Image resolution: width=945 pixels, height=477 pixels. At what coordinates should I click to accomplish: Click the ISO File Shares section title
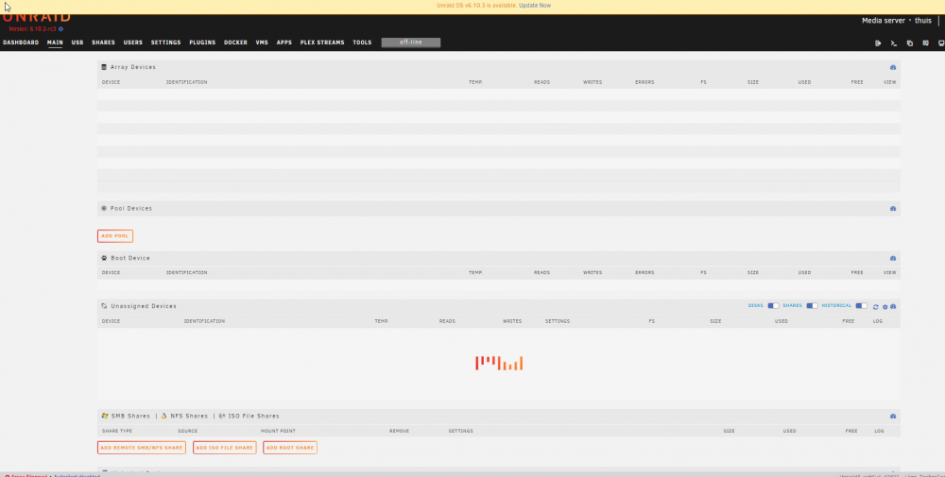pyautogui.click(x=253, y=417)
